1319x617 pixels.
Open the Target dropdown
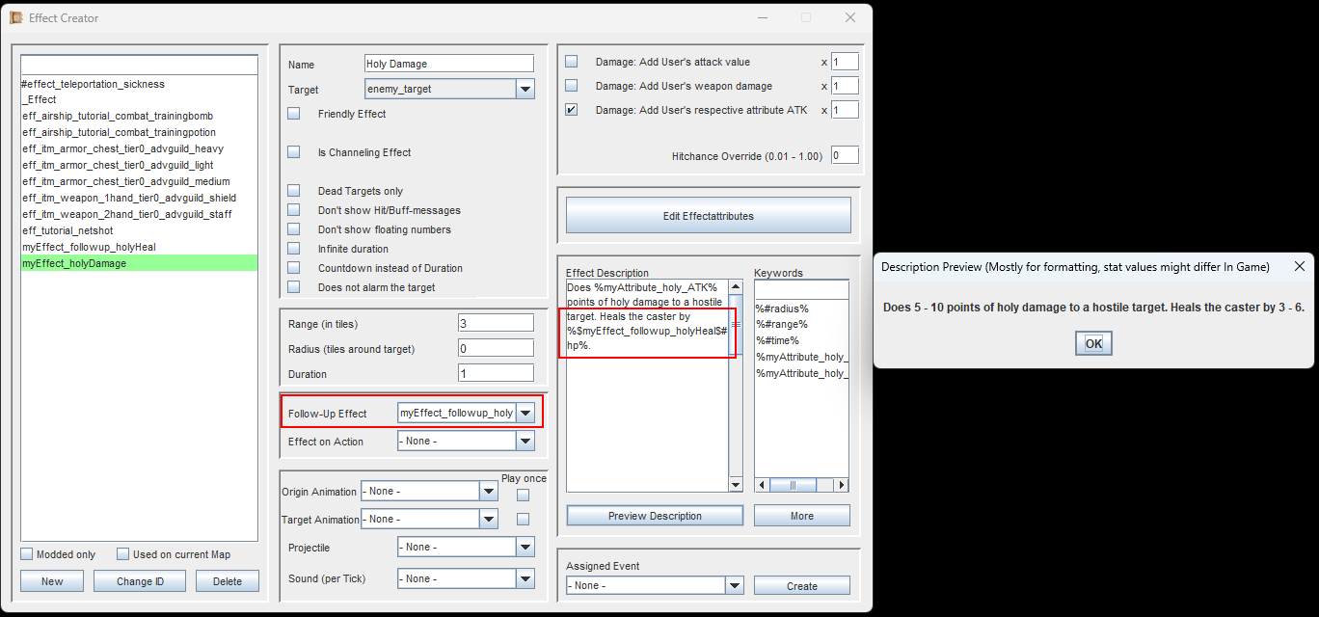tap(525, 89)
